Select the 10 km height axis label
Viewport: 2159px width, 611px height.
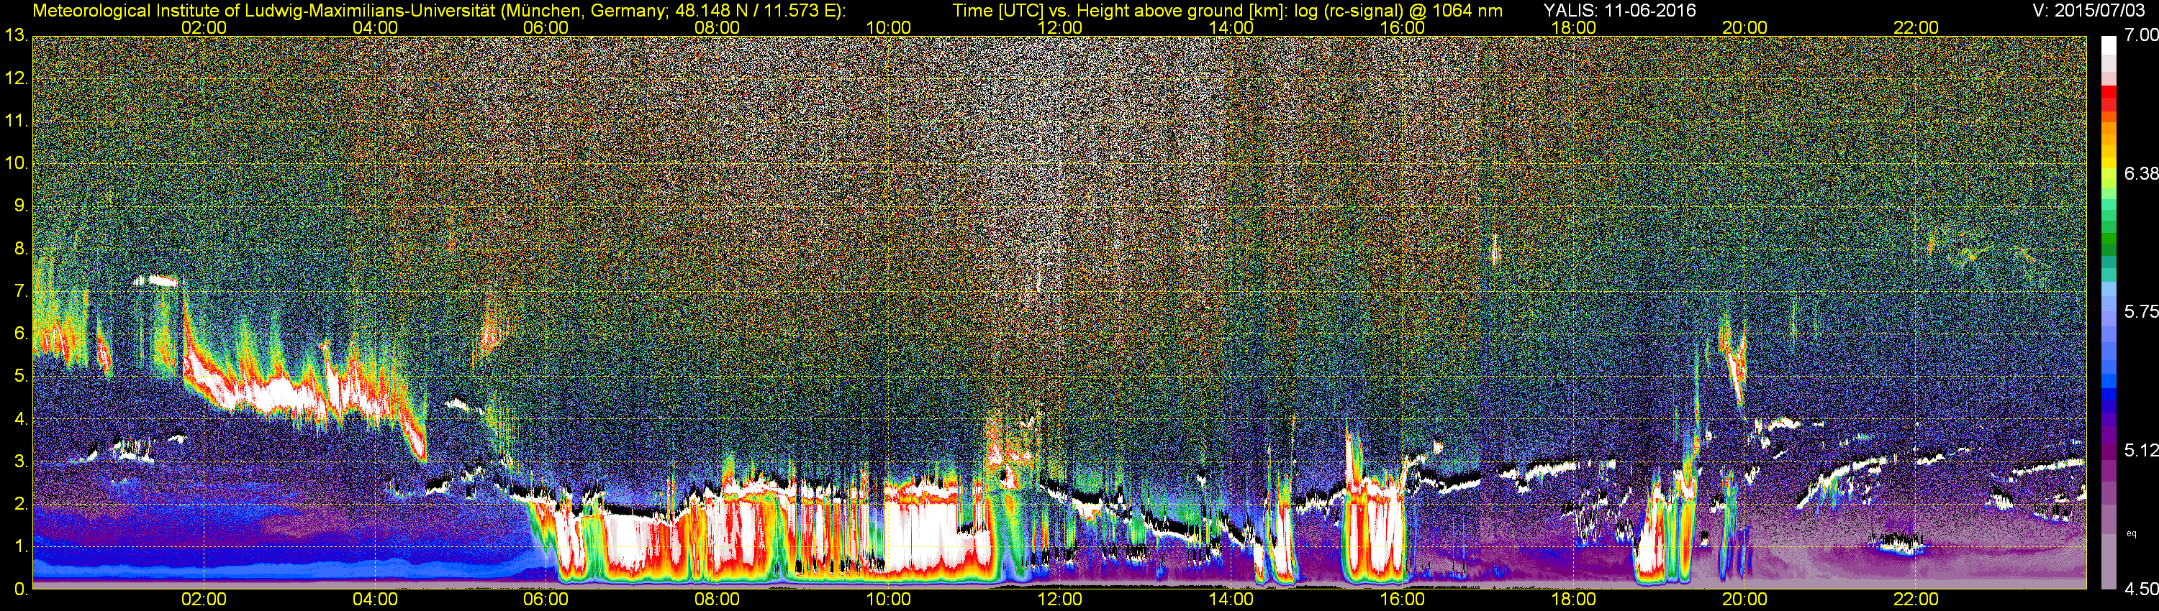(x=16, y=163)
